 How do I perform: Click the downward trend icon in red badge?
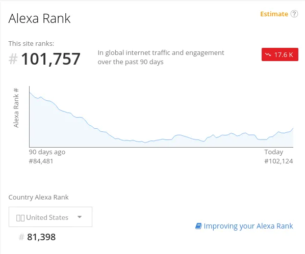click(x=268, y=54)
